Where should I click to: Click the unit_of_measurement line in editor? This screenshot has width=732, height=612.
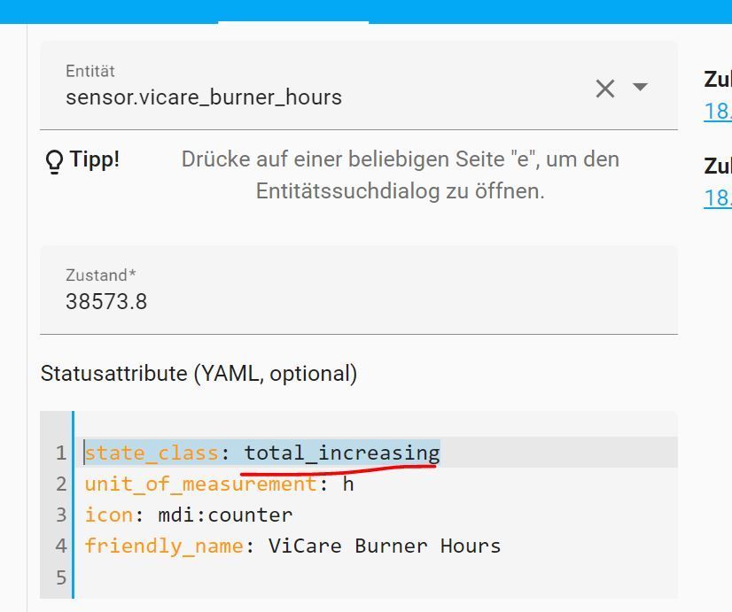[200, 484]
